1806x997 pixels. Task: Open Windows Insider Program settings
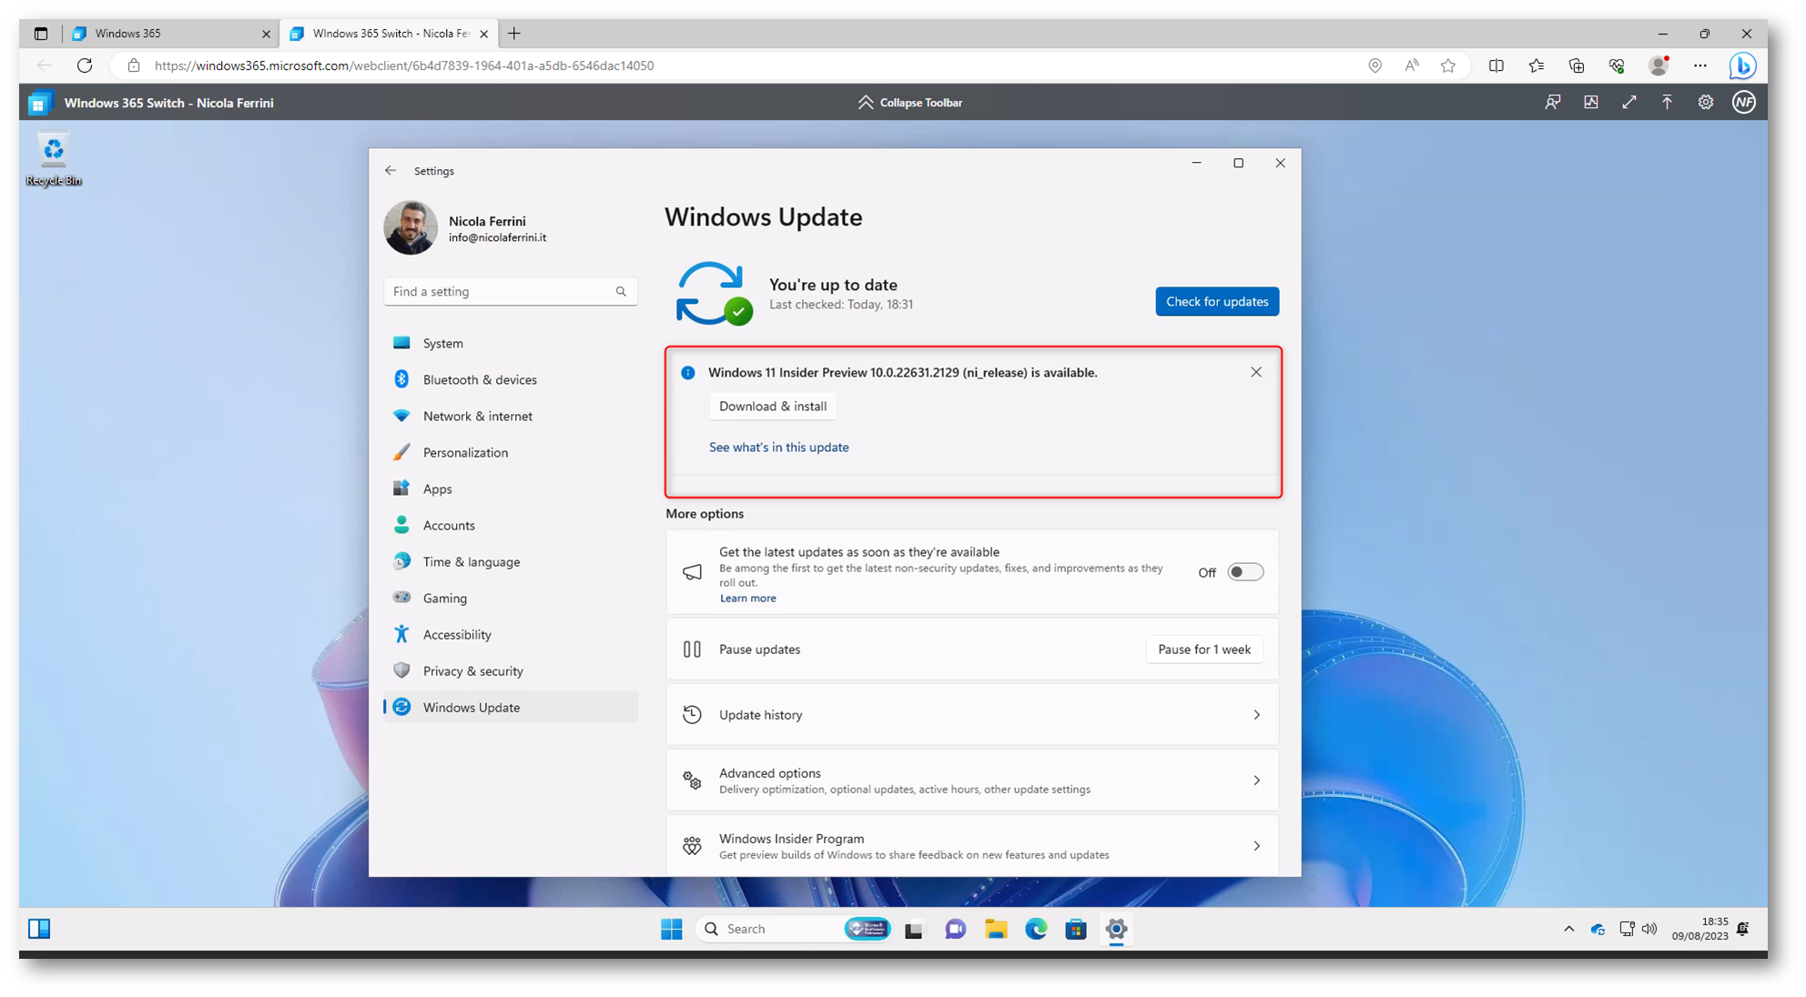point(971,846)
